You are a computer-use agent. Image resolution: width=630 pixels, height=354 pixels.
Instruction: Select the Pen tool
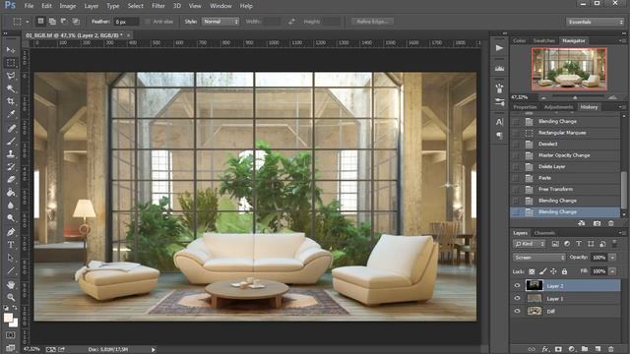pos(11,232)
